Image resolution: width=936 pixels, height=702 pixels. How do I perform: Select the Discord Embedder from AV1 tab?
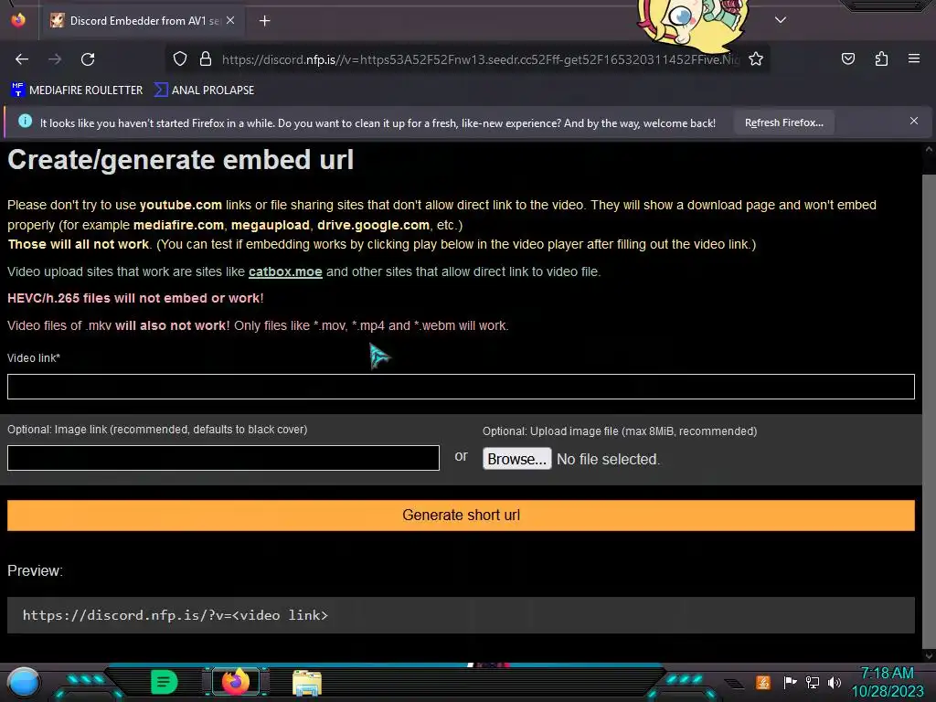[x=142, y=21]
